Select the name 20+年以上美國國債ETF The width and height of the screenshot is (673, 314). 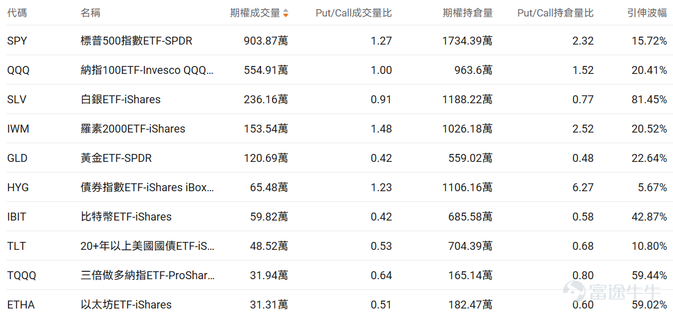147,246
